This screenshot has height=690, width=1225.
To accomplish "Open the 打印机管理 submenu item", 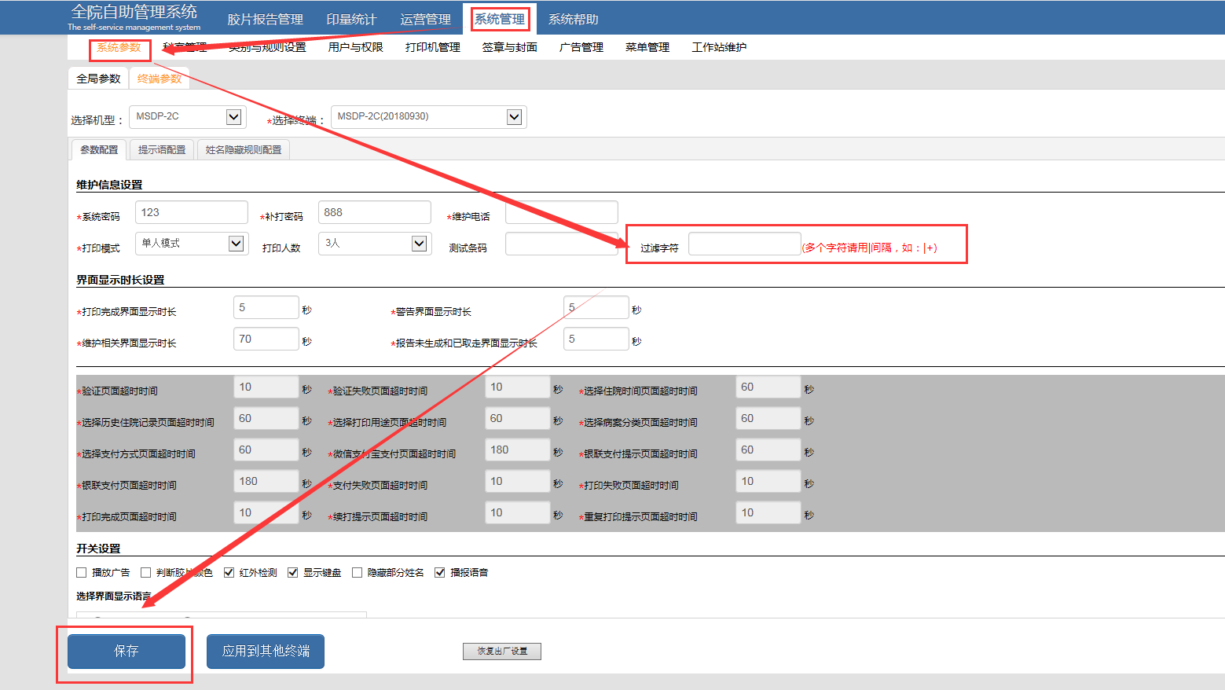I will pos(432,48).
